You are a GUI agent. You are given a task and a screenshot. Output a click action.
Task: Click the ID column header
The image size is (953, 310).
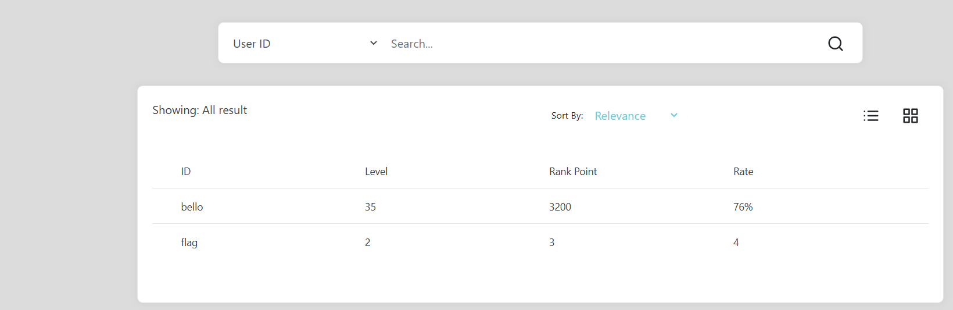[x=186, y=172]
